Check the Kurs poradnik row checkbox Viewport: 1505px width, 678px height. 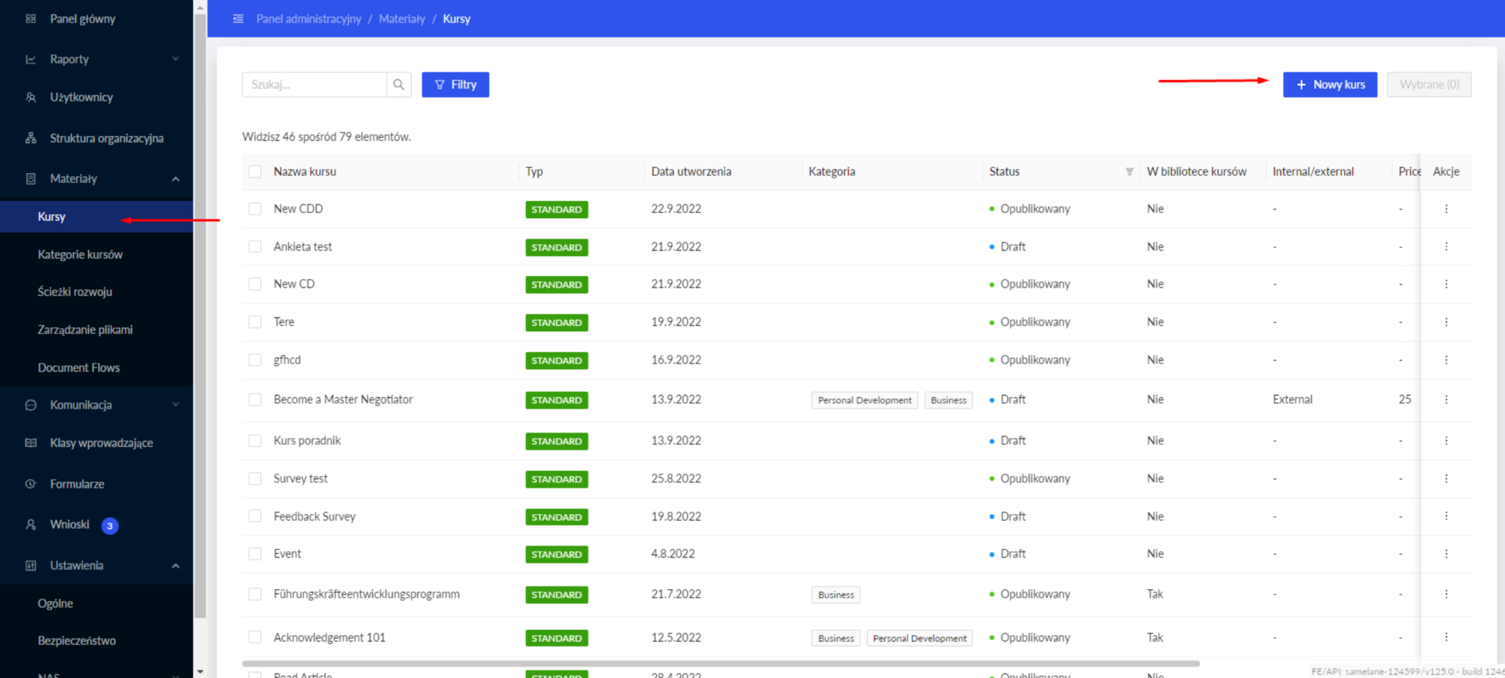(255, 441)
